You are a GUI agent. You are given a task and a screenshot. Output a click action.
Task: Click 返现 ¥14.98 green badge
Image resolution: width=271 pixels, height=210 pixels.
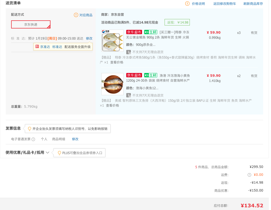tap(177, 22)
